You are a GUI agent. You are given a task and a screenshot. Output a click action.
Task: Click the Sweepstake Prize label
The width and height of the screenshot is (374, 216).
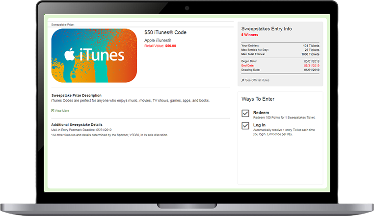(x=63, y=24)
